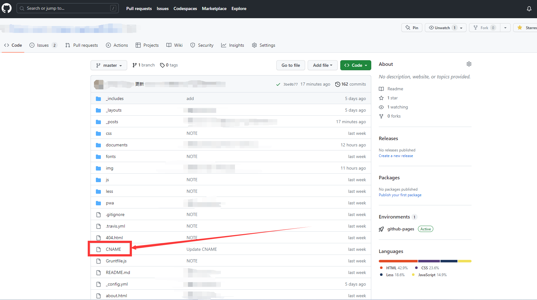Open the Add file dropdown
537x300 pixels.
tap(322, 65)
